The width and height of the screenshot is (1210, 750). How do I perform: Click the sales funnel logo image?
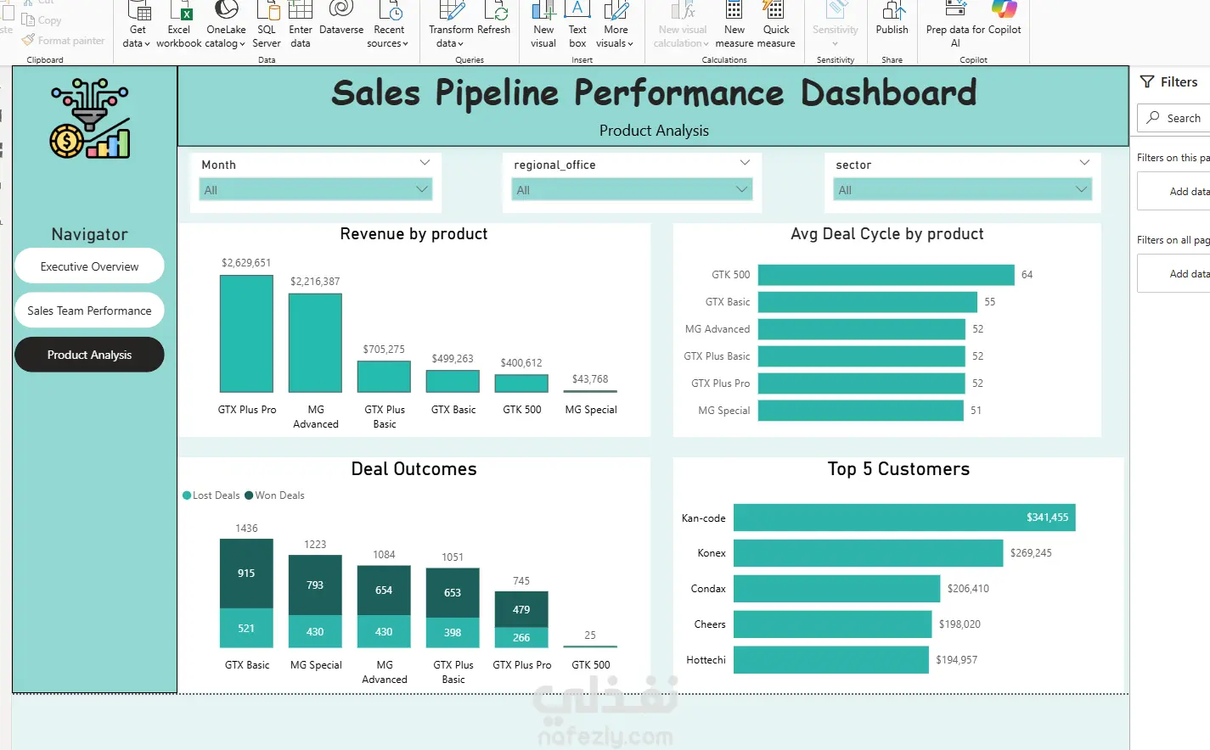pos(90,118)
